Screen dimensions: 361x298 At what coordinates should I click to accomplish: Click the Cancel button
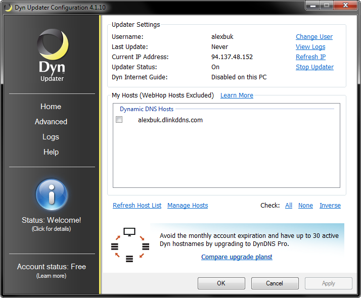275,283
